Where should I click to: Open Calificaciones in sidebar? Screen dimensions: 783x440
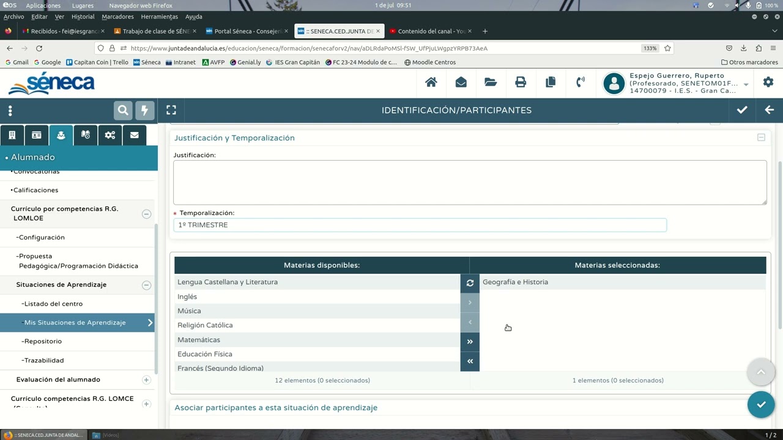(x=35, y=190)
